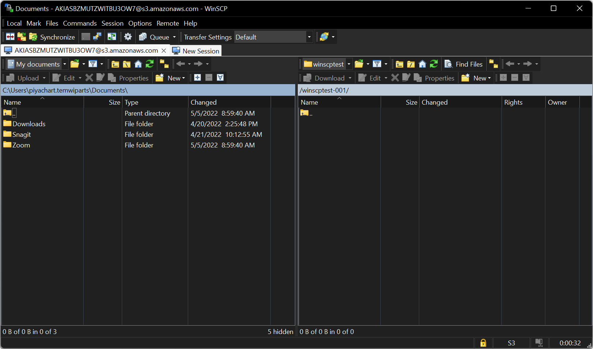Toggle the remote directory tree view
This screenshot has width=593, height=349.
click(x=494, y=64)
